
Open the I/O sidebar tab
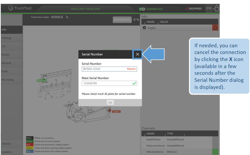tap(12, 46)
